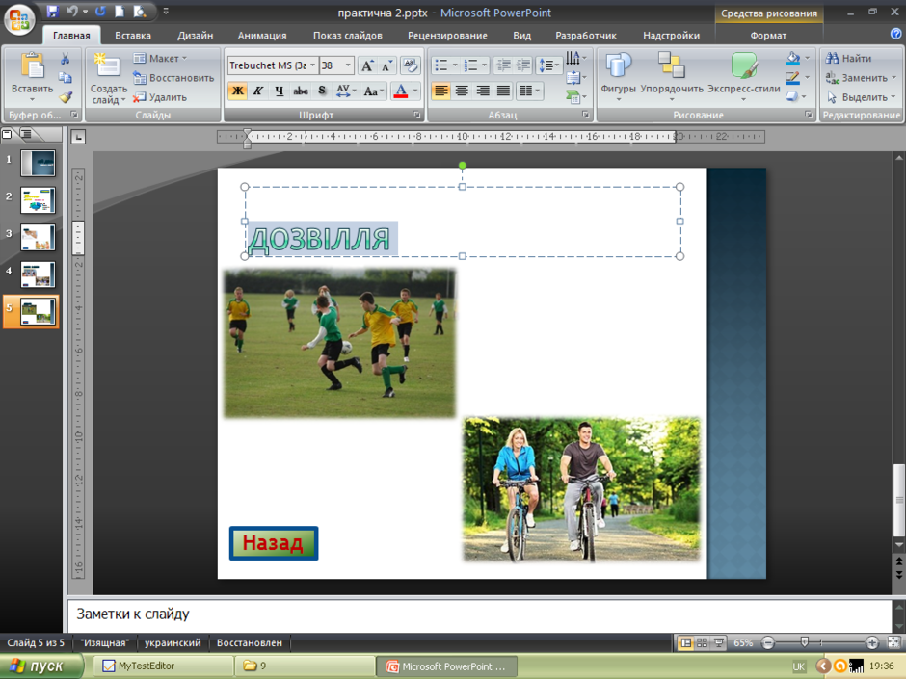906x679 pixels.
Task: Open the Фигуры shapes gallery
Action: pyautogui.click(x=618, y=76)
